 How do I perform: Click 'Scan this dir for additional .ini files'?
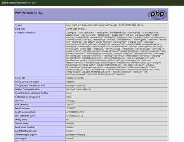coord(31,93)
